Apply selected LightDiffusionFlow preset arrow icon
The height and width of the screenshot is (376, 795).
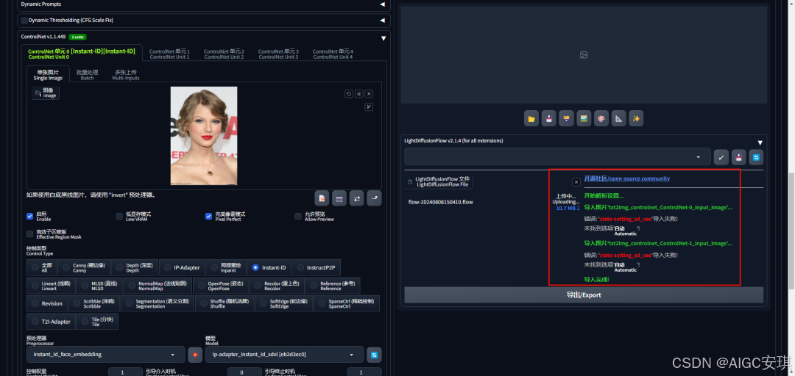[x=721, y=157]
